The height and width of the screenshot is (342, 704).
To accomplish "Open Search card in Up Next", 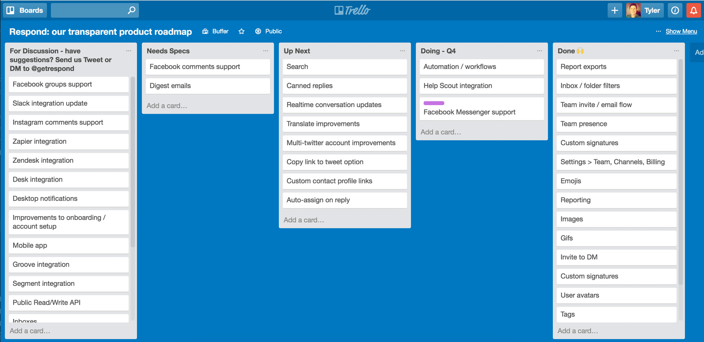I will [x=345, y=67].
